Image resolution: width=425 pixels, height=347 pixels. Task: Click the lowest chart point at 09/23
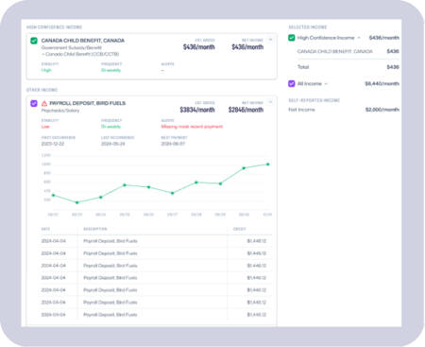pyautogui.click(x=77, y=202)
